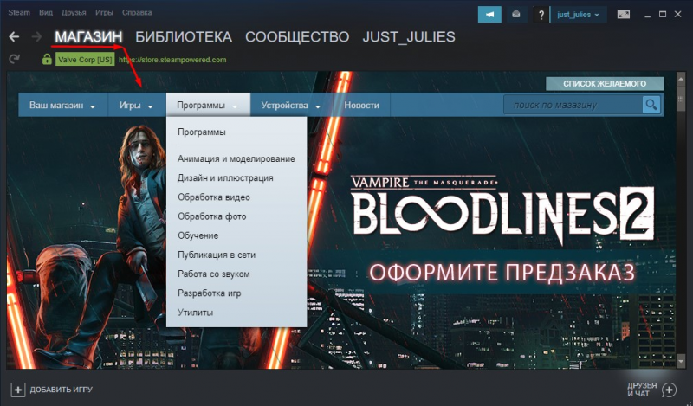Open the announcements megaphone icon
Screen dimensions: 693x406
pyautogui.click(x=489, y=15)
